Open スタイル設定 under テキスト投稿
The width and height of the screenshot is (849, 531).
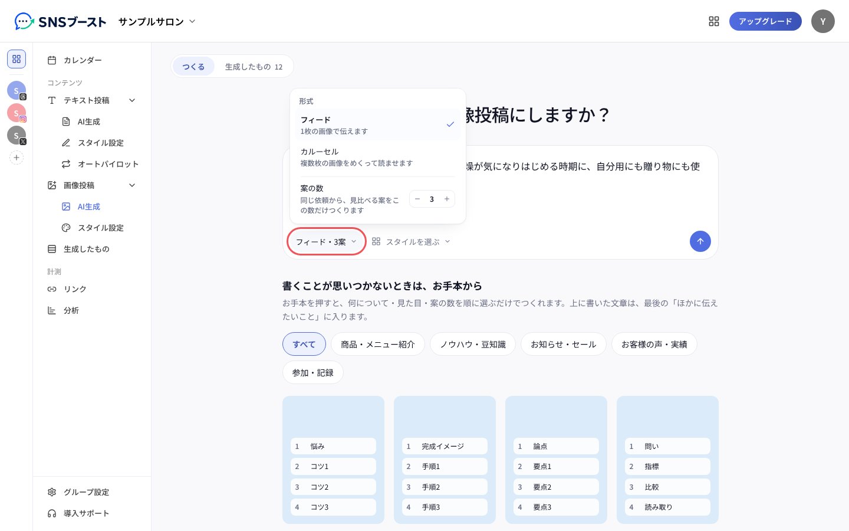99,143
